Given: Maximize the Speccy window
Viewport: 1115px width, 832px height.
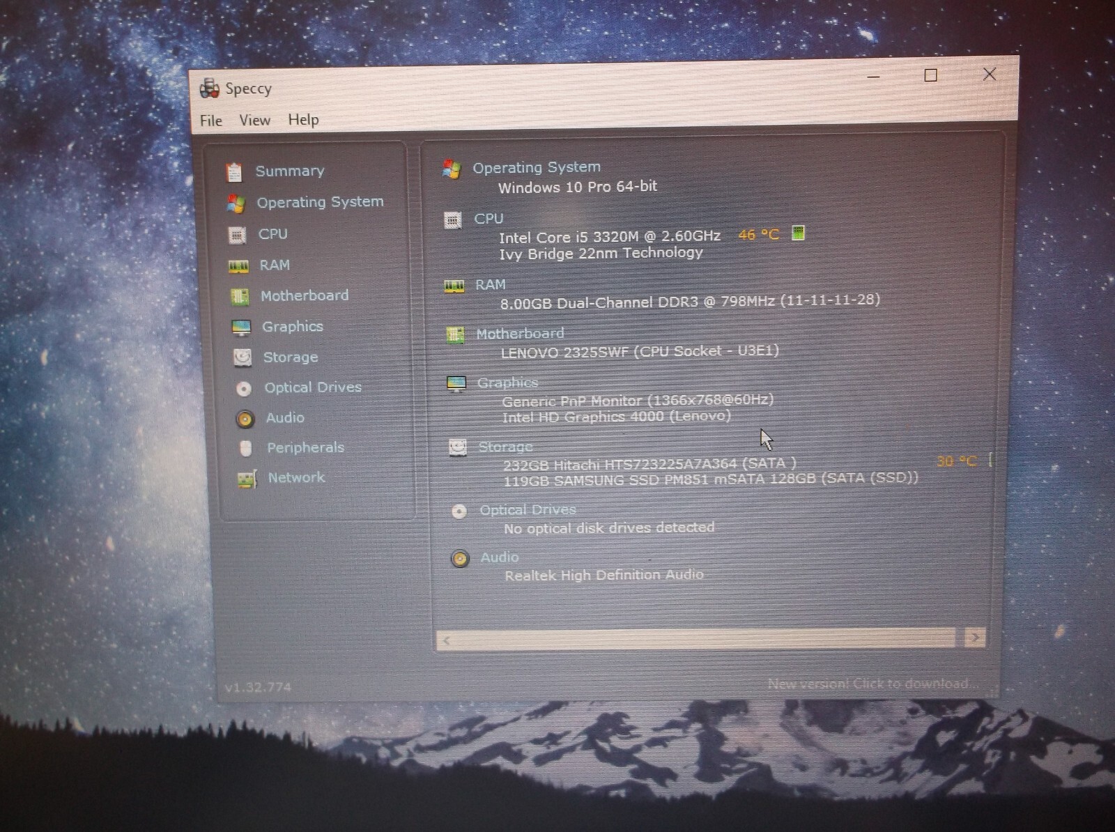Looking at the screenshot, I should [x=930, y=75].
